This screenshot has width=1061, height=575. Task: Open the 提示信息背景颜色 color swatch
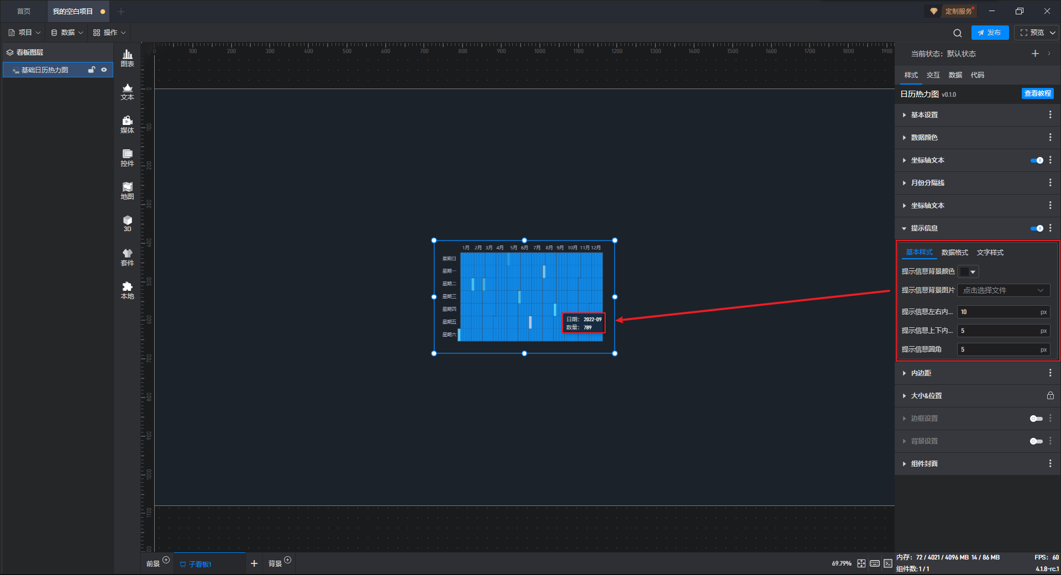point(968,271)
